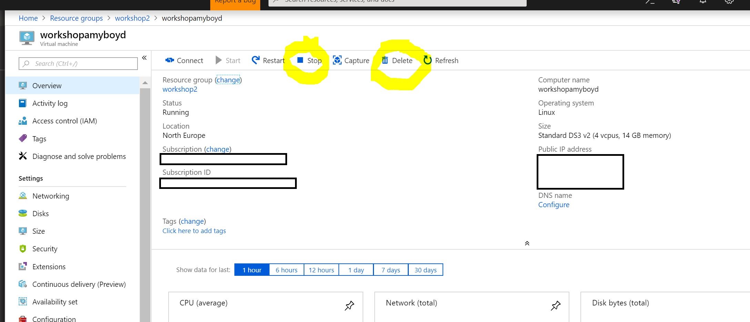Change the subscription link
Image resolution: width=750 pixels, height=322 pixels.
[218, 149]
